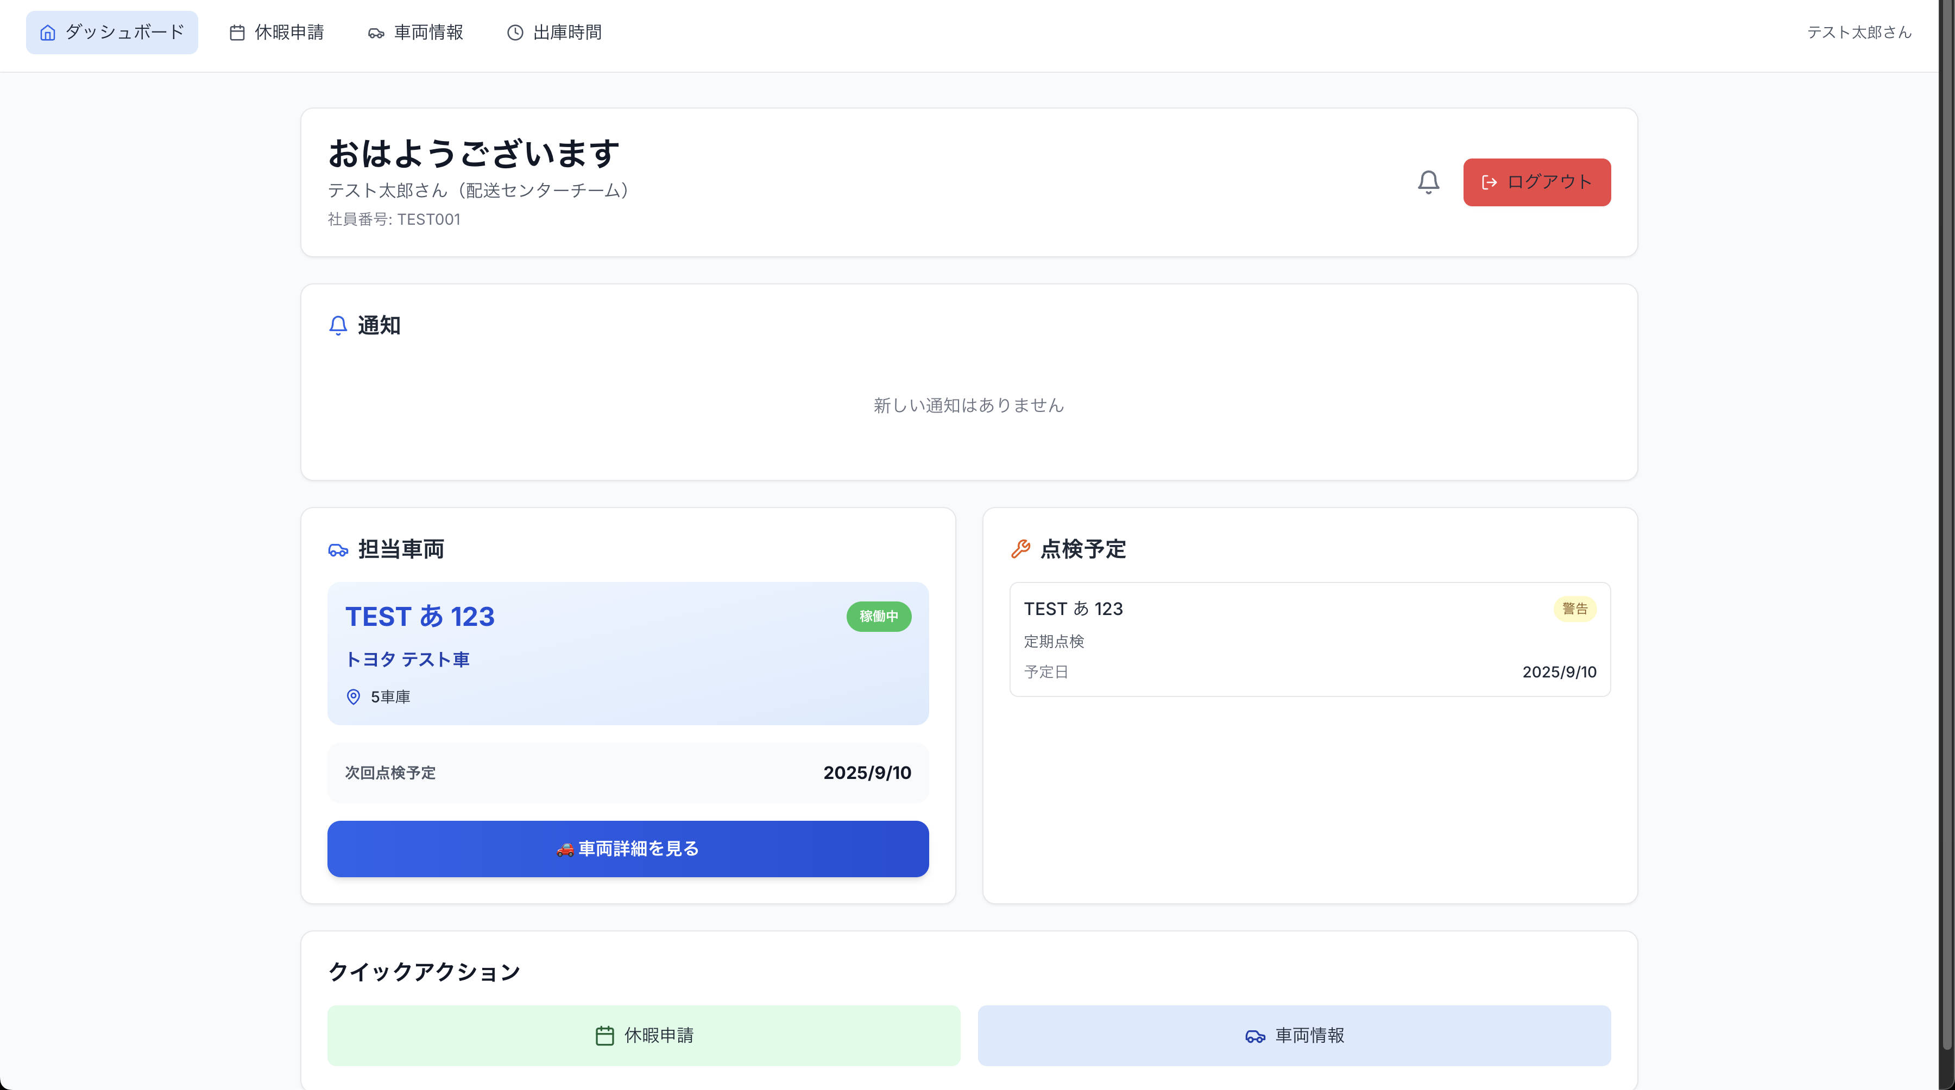Click the calendar icon in top nav 休暇申請

(x=237, y=33)
